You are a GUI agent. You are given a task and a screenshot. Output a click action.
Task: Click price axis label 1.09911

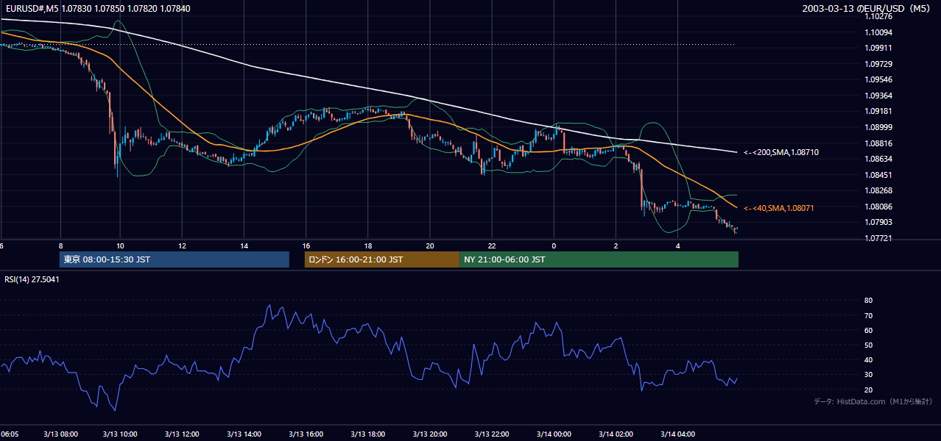(878, 48)
